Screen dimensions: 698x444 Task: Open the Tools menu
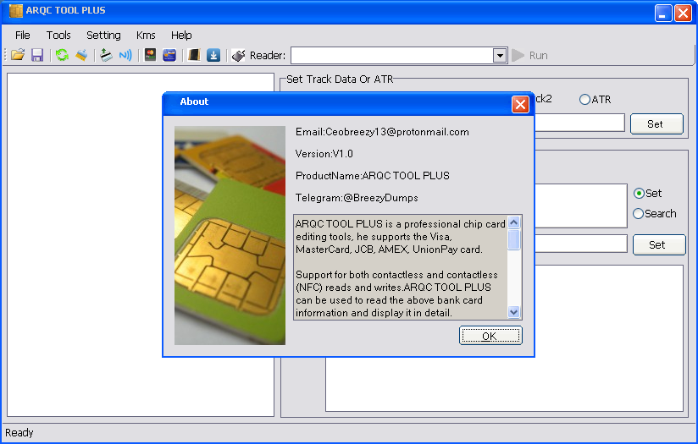58,35
